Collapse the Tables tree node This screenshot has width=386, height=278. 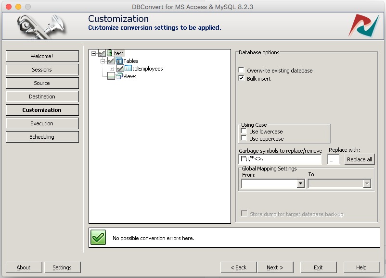(x=103, y=61)
